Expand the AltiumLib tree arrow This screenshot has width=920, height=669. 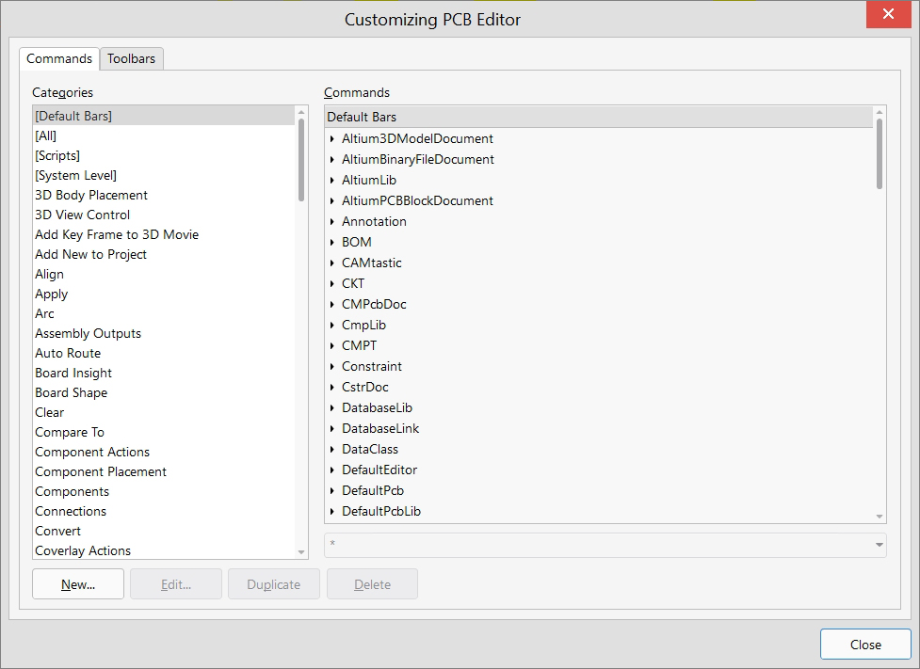click(x=332, y=180)
